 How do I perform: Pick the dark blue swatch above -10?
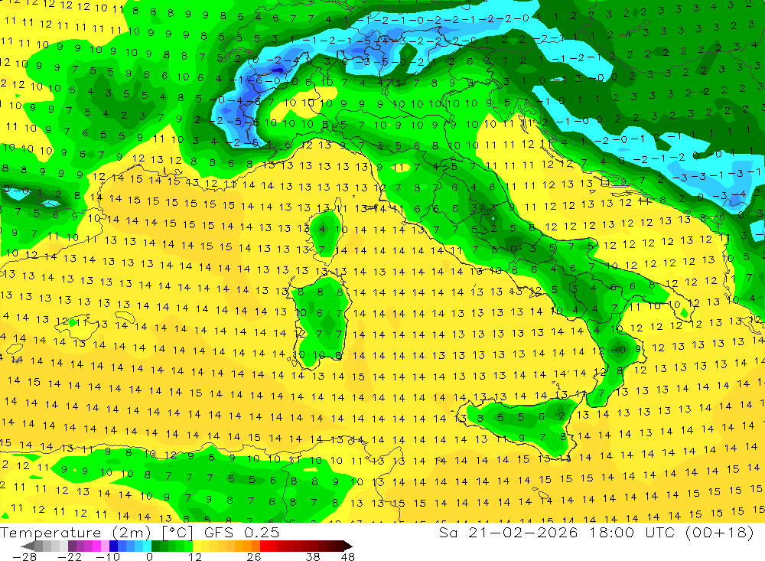[x=113, y=546]
